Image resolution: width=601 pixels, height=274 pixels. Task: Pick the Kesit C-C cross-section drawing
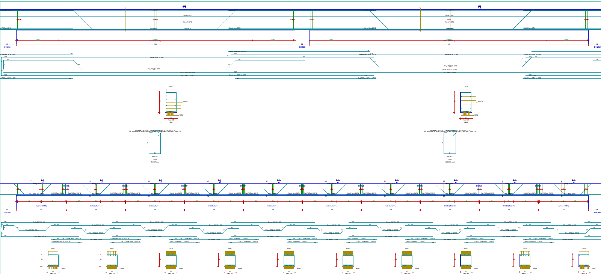click(466, 102)
